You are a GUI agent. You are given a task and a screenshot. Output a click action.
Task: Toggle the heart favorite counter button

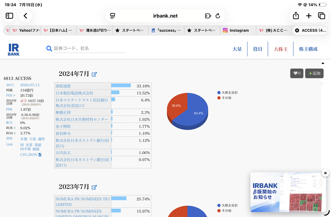click(x=297, y=73)
